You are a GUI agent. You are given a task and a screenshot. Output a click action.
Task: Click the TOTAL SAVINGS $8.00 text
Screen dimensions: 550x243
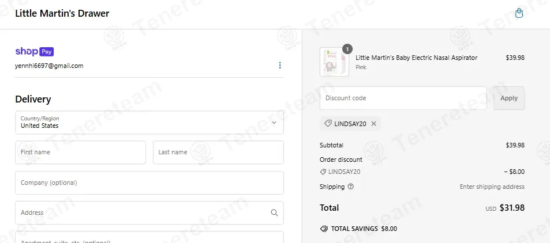pyautogui.click(x=364, y=229)
